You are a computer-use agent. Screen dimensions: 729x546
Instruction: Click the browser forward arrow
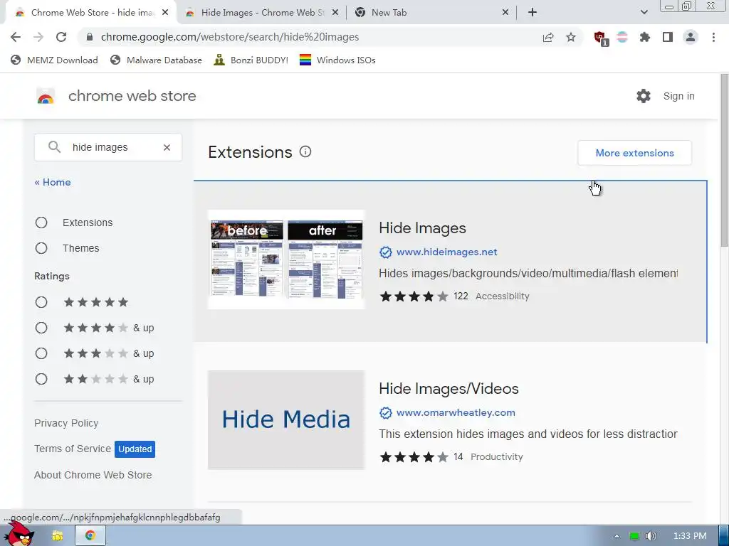[38, 37]
